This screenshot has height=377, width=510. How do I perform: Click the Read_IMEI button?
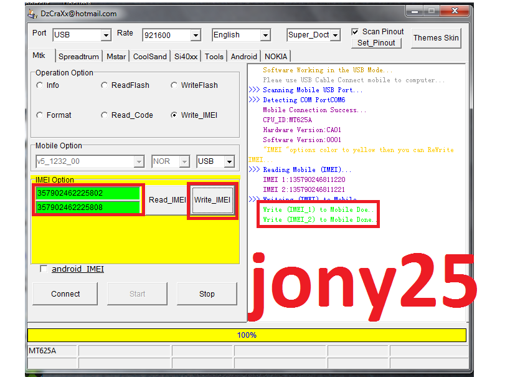[x=167, y=200]
